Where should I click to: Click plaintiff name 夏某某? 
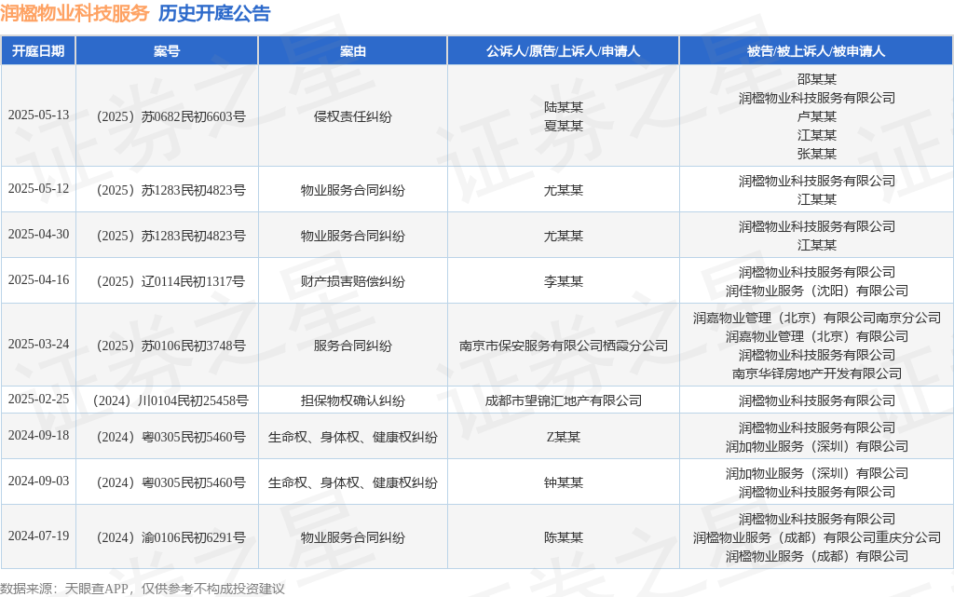tap(564, 126)
